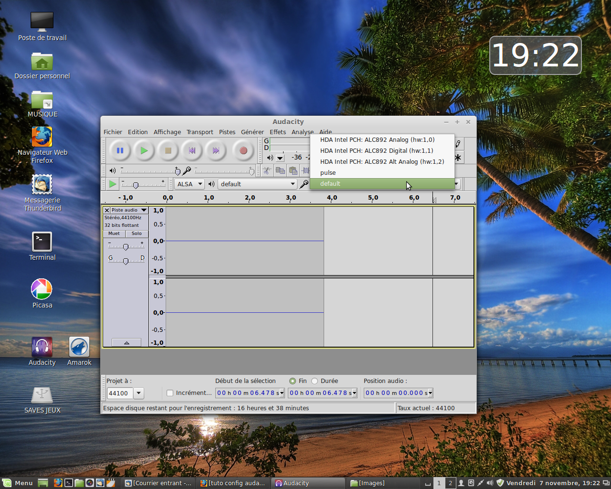Enable the Incrément checkbox
Viewport: 611px width, 489px height.
169,393
